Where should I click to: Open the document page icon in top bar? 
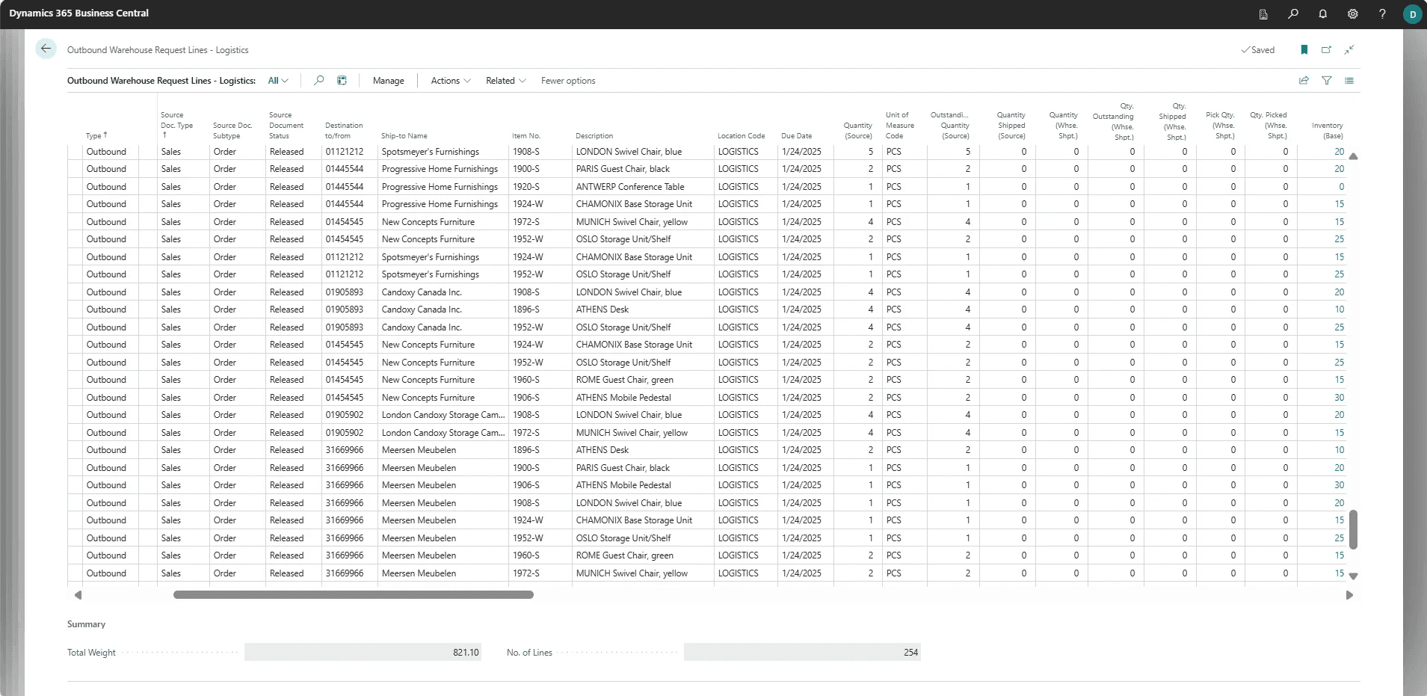[x=1263, y=14]
